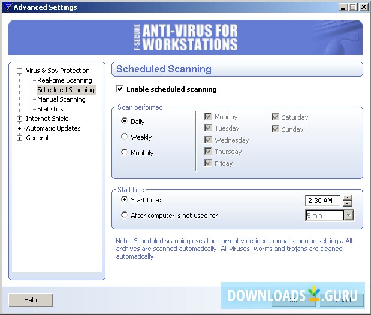The height and width of the screenshot is (315, 371).
Task: Toggle the Tuesday checkbox
Action: click(x=208, y=128)
